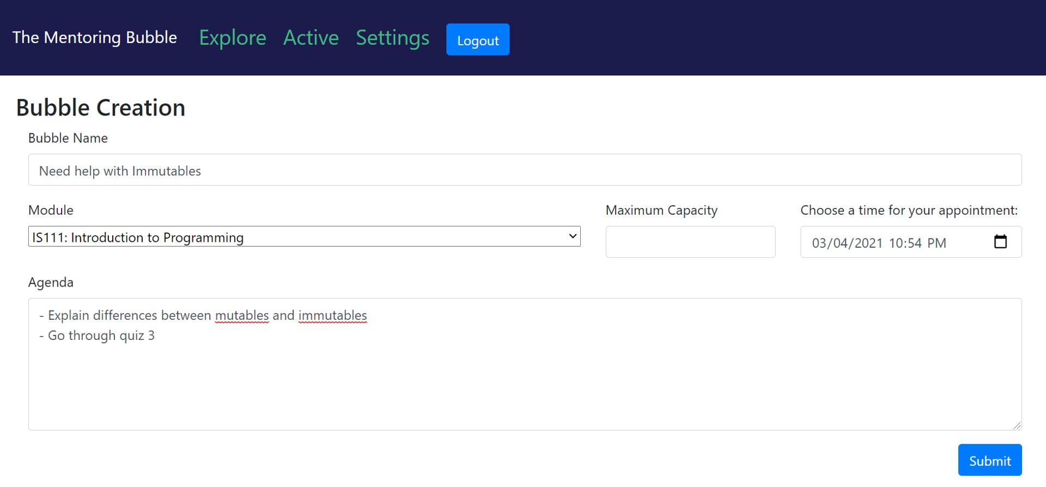Image resolution: width=1046 pixels, height=487 pixels.
Task: Click the Agenda label
Action: (x=51, y=282)
